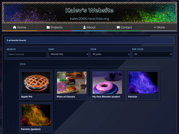Click My first Blender project title

point(106,97)
